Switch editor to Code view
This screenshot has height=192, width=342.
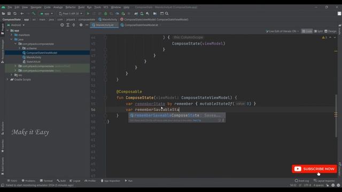click(x=307, y=31)
